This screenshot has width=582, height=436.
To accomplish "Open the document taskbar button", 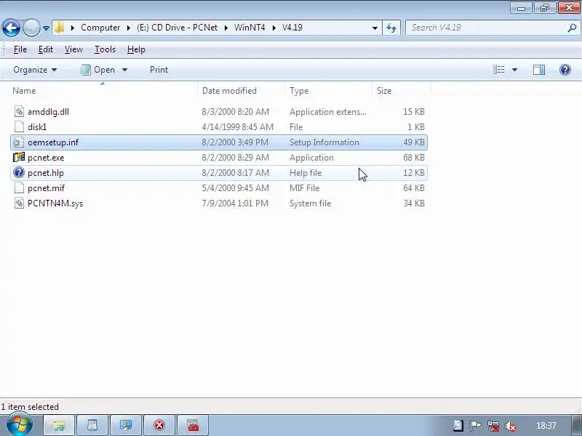I will click(92, 425).
